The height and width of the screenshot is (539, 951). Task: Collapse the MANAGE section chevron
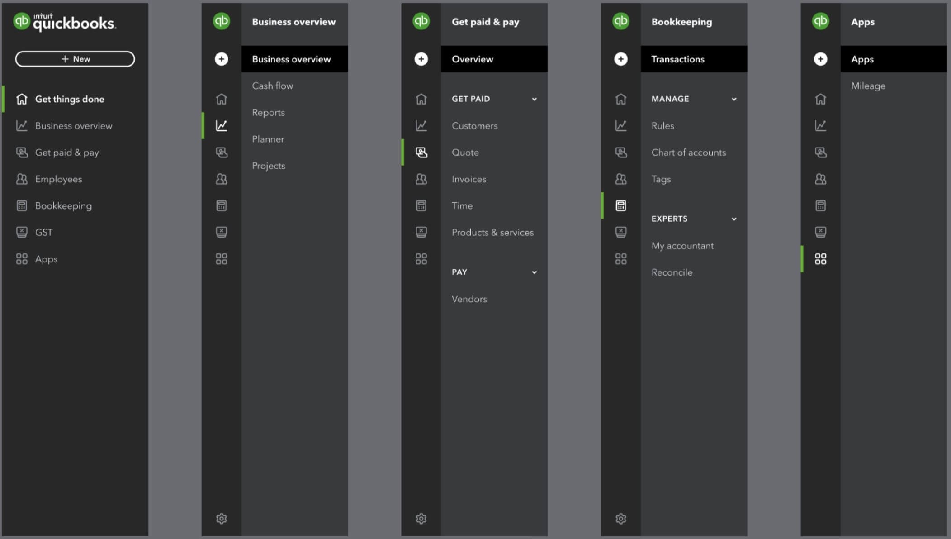[734, 99]
